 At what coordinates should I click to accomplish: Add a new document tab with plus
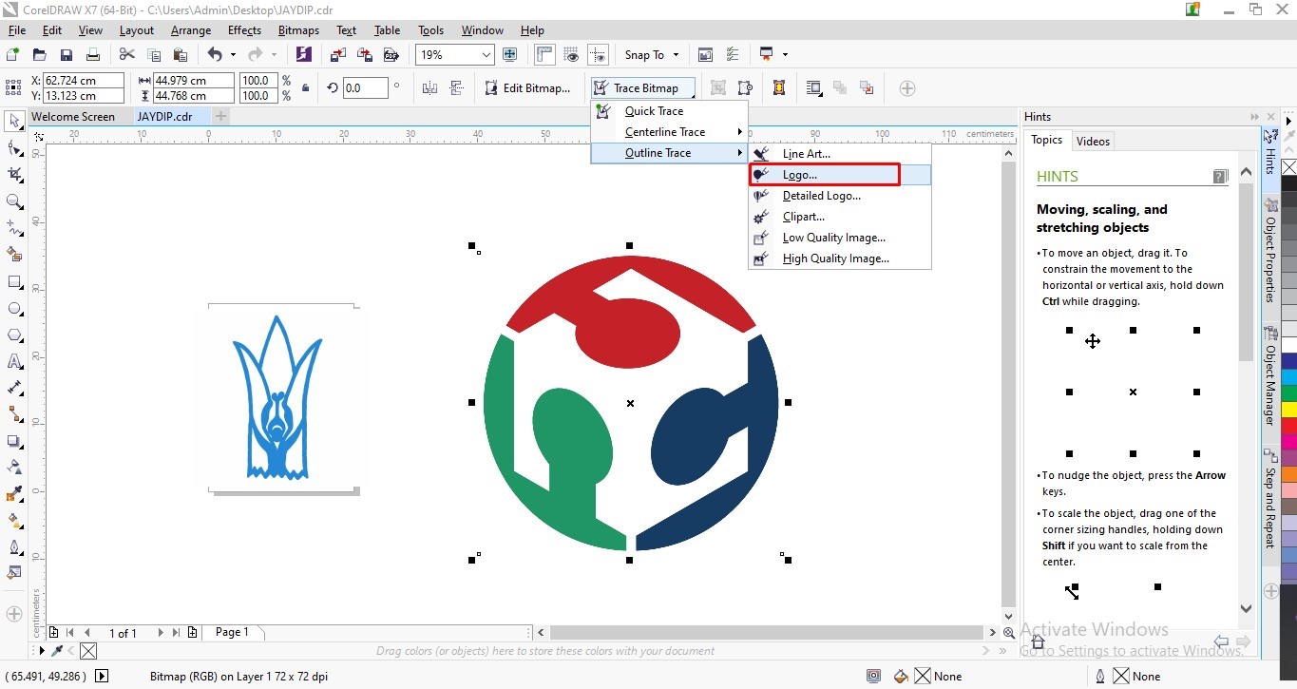221,116
